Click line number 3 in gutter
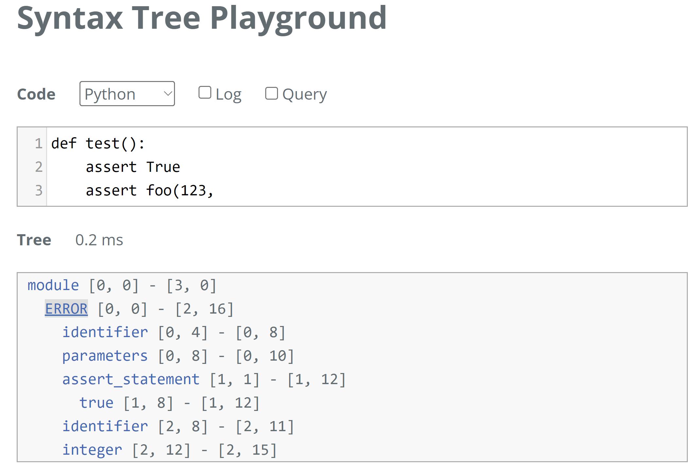 (39, 190)
